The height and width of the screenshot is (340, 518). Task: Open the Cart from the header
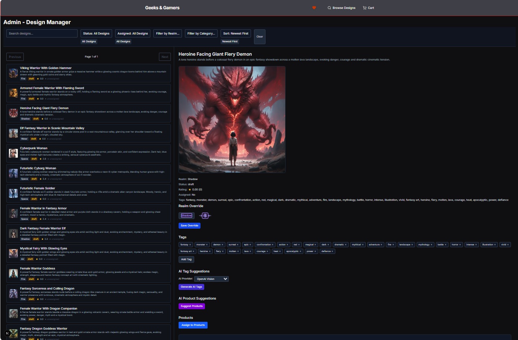click(368, 8)
